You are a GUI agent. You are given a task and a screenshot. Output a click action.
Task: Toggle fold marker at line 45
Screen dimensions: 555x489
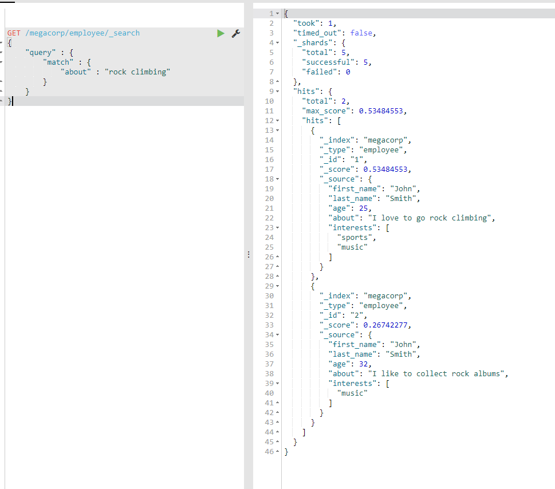click(x=277, y=441)
